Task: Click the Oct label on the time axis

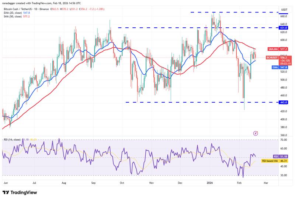Action: coord(122,182)
